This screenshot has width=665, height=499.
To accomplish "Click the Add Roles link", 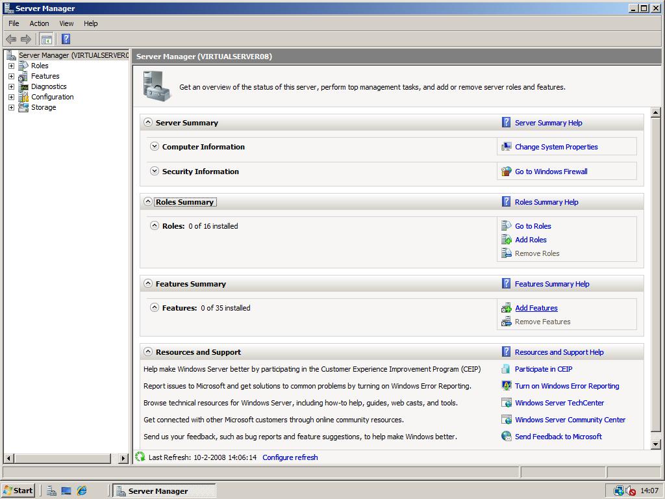I will point(531,240).
